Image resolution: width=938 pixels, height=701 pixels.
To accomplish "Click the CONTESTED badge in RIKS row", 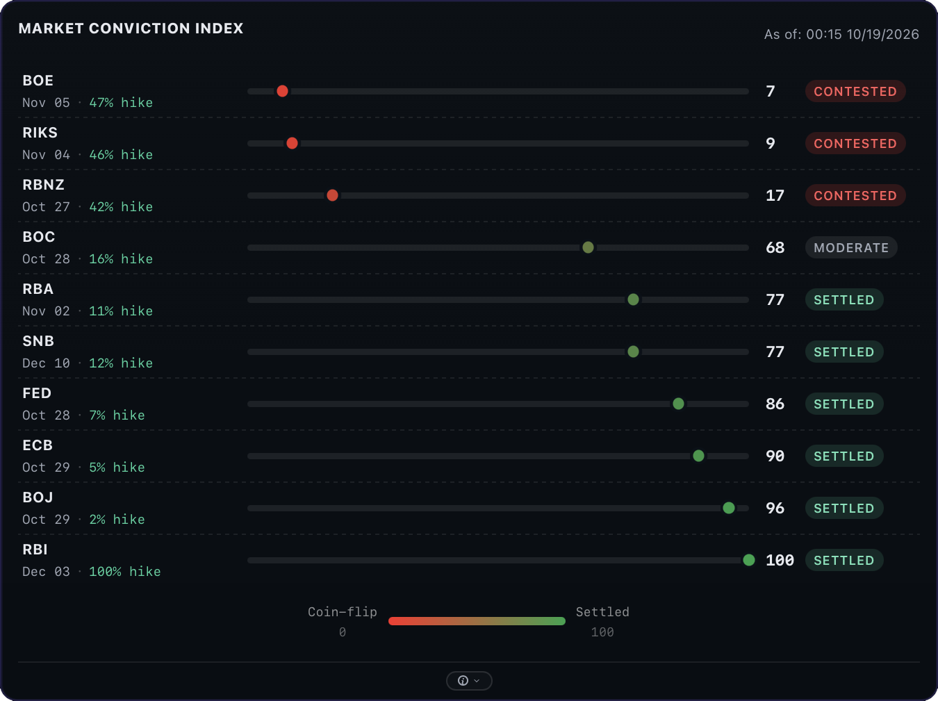I will (855, 143).
